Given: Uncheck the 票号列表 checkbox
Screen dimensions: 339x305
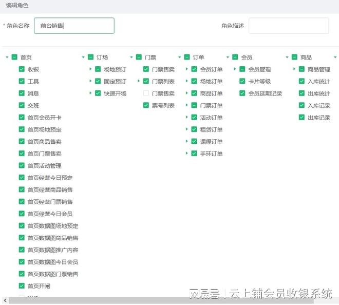Looking at the screenshot, I should tap(146, 105).
